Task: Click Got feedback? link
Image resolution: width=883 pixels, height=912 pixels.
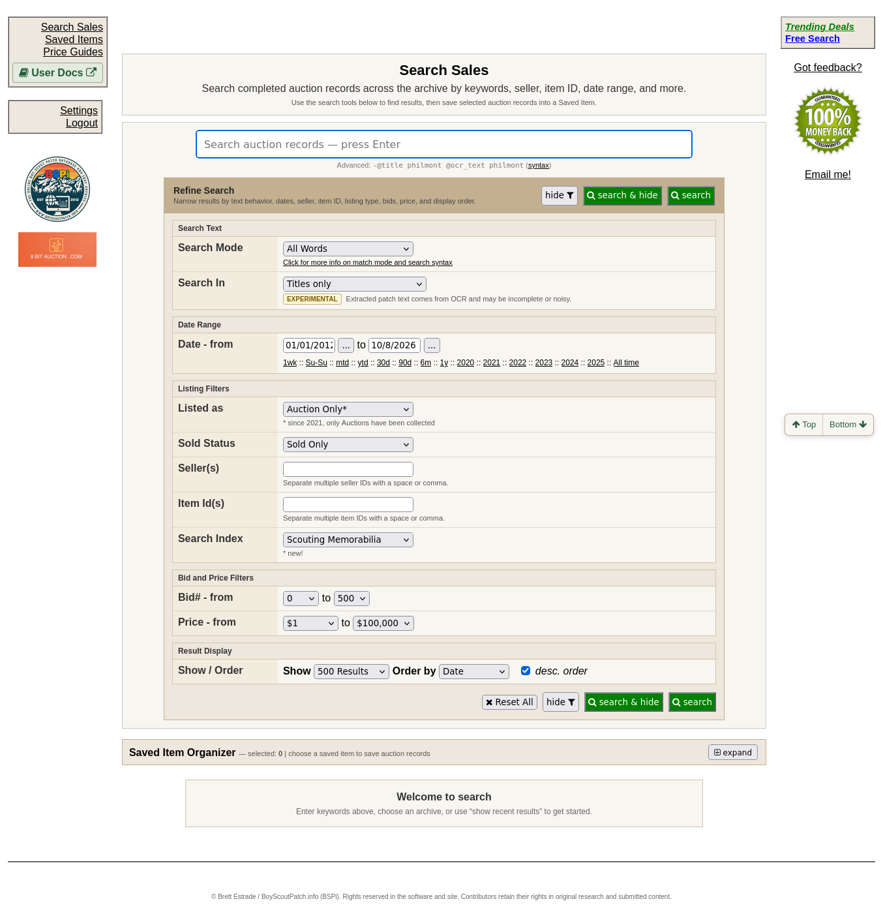Action: tap(828, 67)
